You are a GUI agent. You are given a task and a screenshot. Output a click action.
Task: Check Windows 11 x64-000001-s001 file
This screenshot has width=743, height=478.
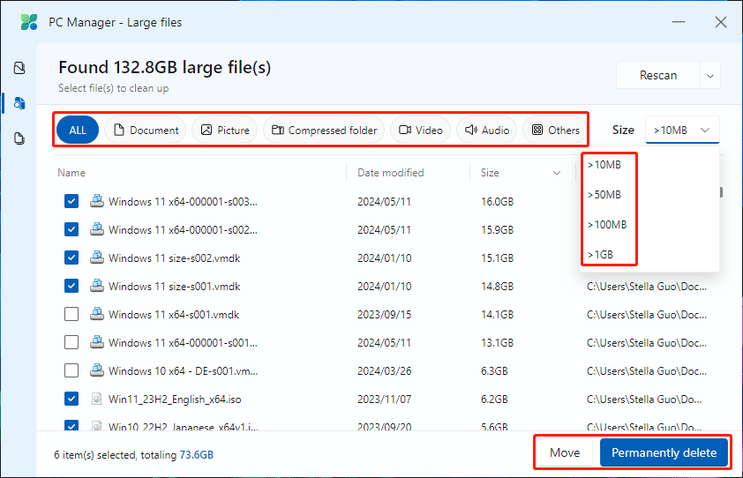click(x=71, y=342)
